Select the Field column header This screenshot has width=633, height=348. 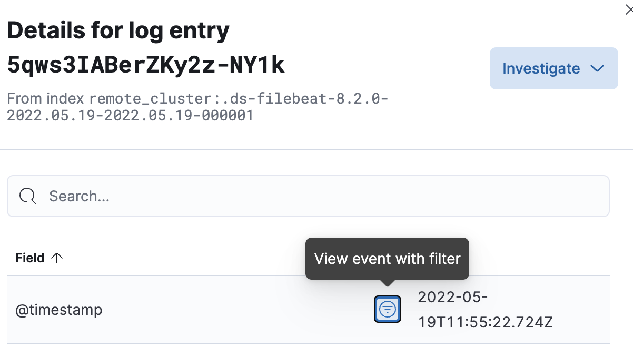[x=30, y=258]
